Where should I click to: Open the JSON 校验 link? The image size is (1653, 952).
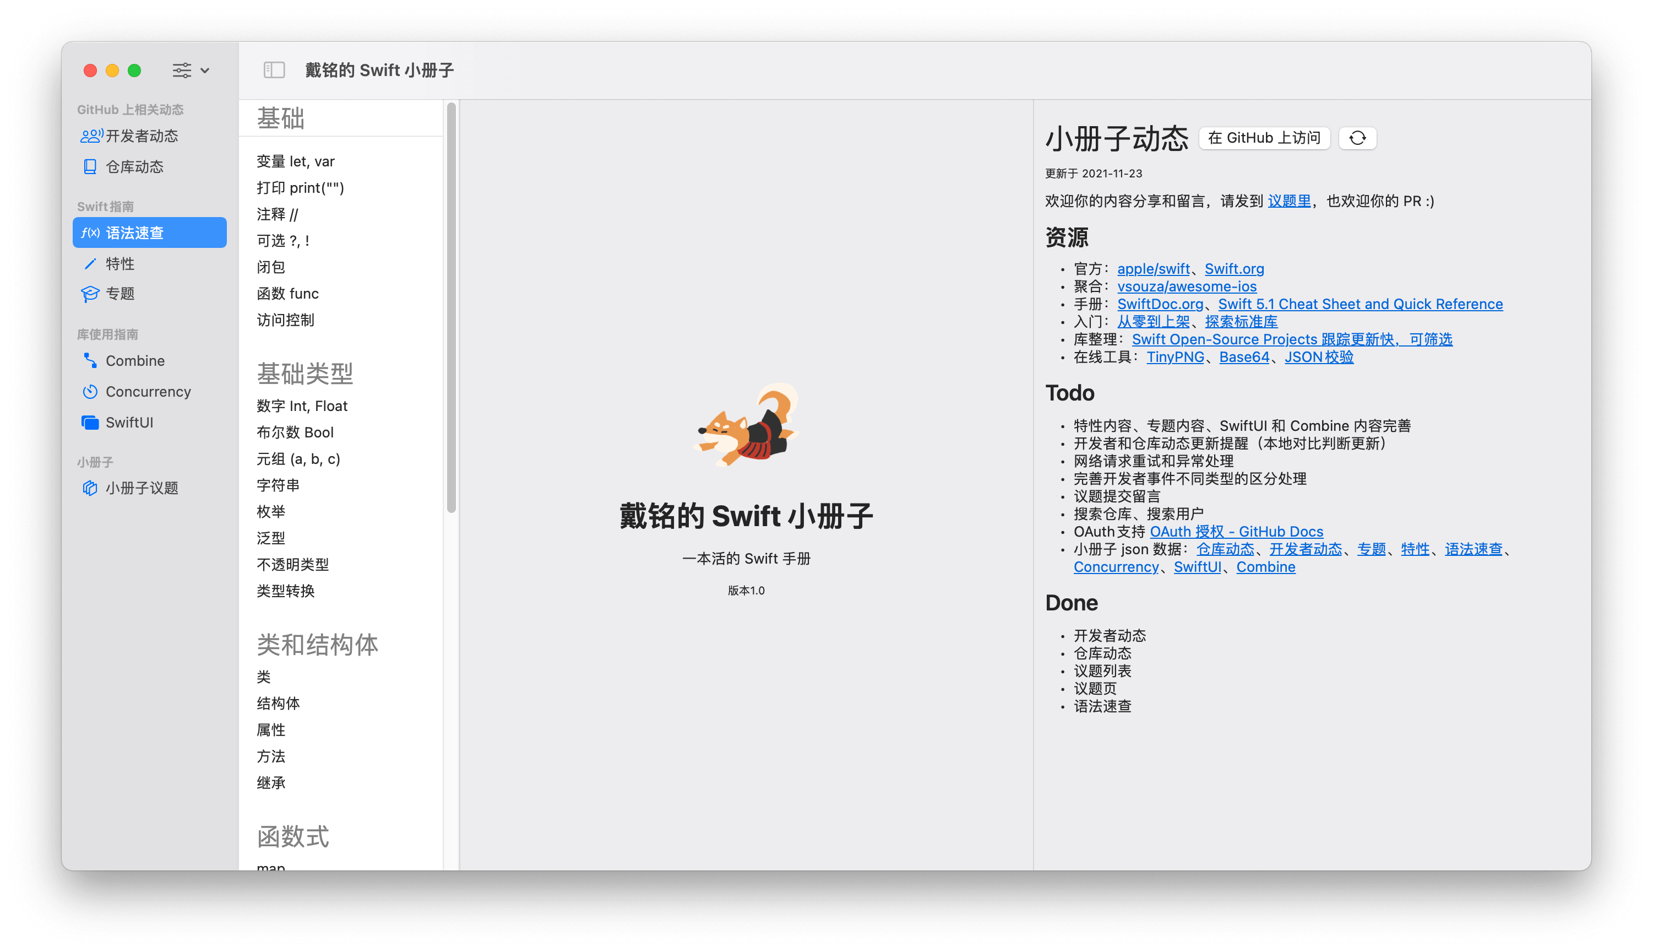(1318, 357)
